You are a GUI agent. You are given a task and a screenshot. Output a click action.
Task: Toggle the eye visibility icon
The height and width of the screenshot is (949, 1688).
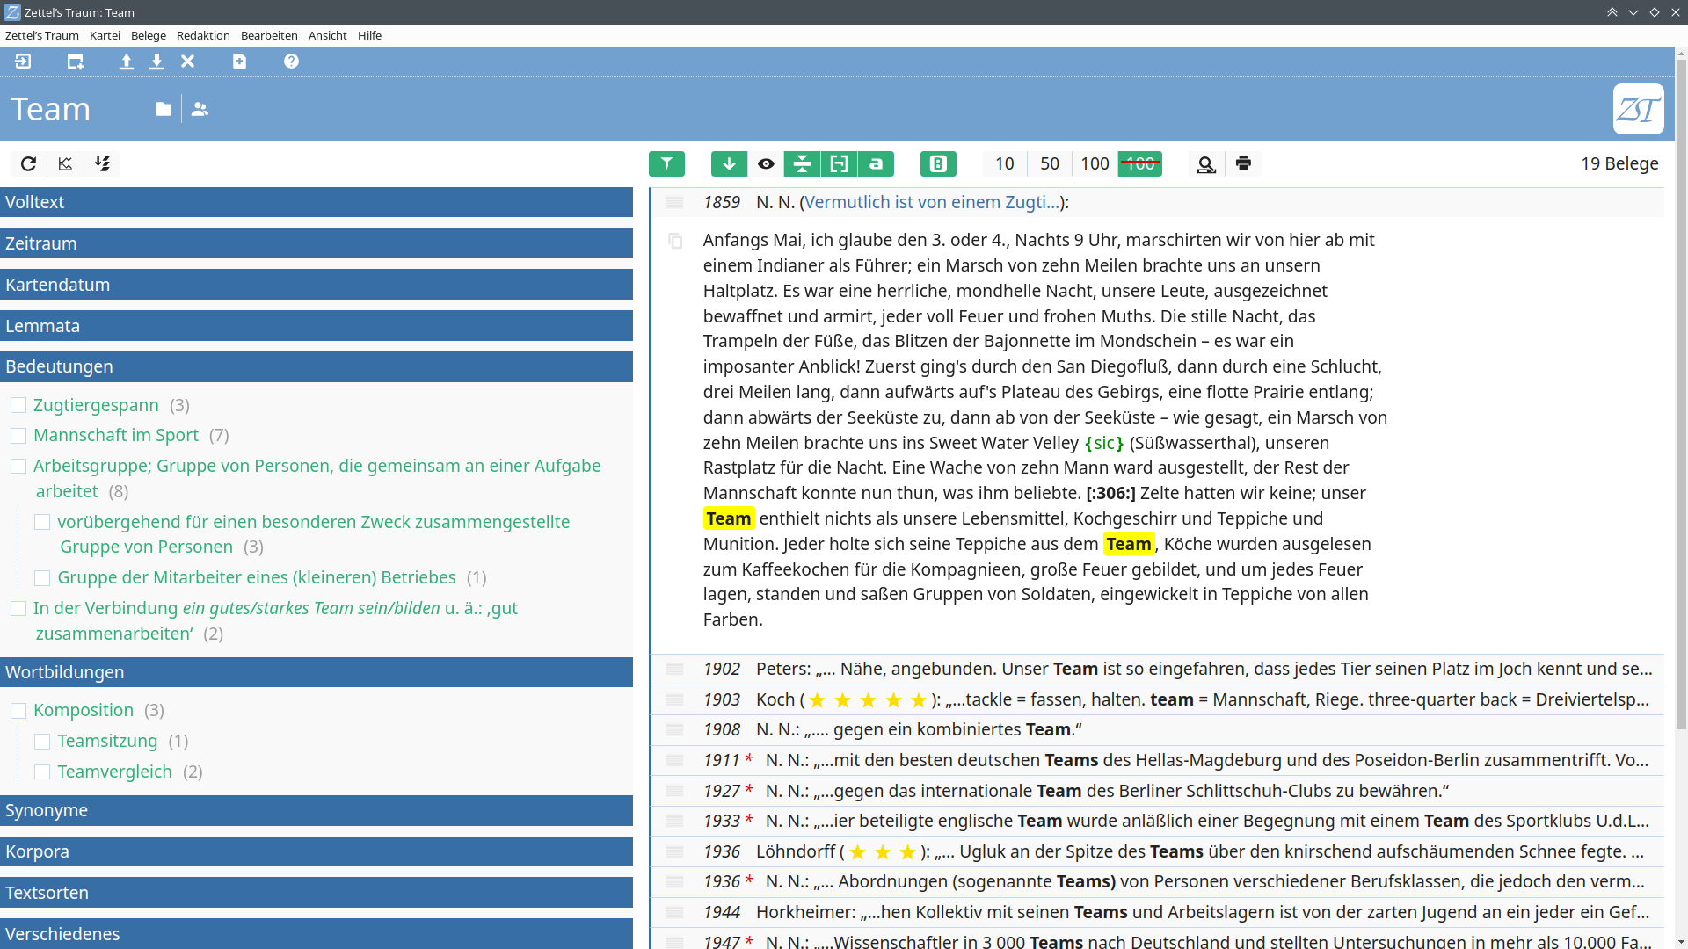click(x=766, y=163)
